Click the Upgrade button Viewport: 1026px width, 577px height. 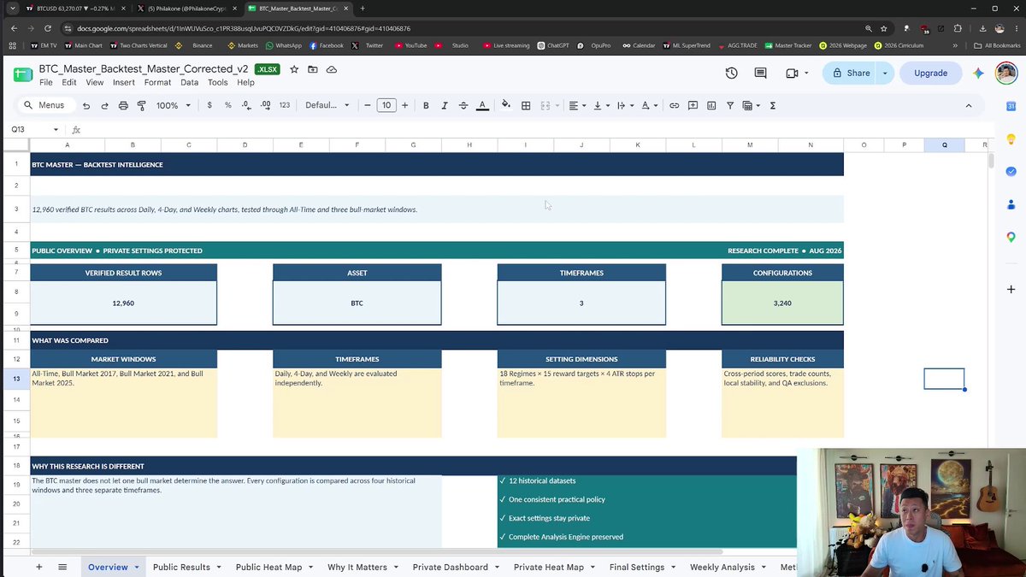click(930, 74)
